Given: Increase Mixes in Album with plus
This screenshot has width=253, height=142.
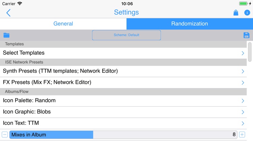Looking at the screenshot, I should point(242,135).
